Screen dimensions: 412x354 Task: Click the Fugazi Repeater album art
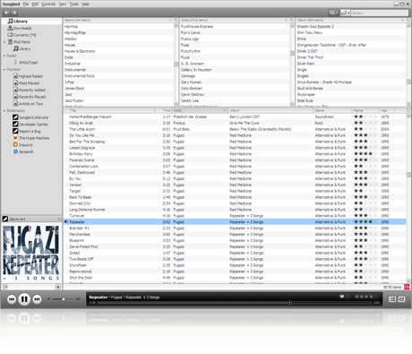point(31,253)
